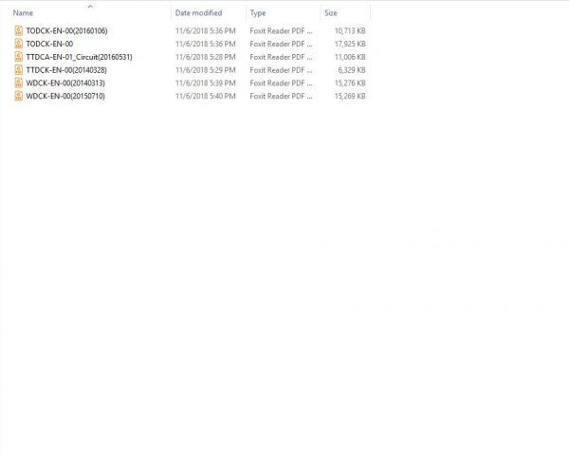The image size is (569, 456).
Task: Click date 11/6/2018 5:28 PM
Action: tap(206, 57)
